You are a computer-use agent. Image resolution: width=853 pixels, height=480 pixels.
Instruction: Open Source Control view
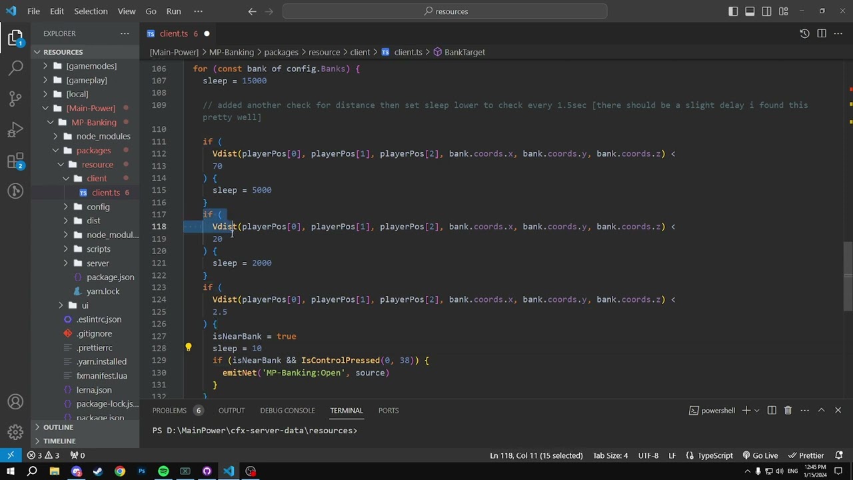pos(15,99)
